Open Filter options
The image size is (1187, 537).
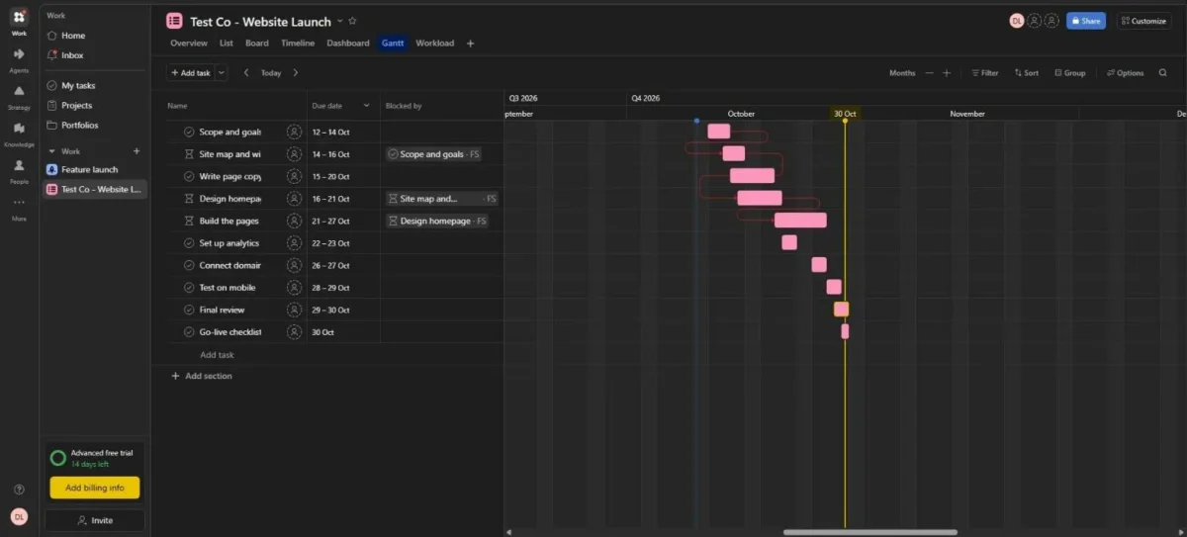984,72
